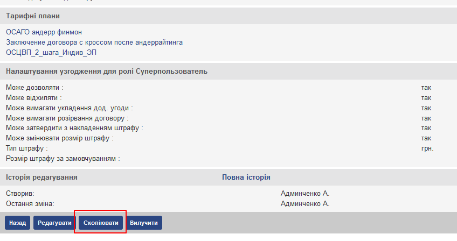The height and width of the screenshot is (241, 457).
Task: Open the ОСЦВП_2_шага_Индив_ЭП tariff plan
Action: tap(51, 52)
